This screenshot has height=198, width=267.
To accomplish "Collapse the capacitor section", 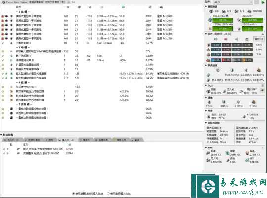I will 206,111.
